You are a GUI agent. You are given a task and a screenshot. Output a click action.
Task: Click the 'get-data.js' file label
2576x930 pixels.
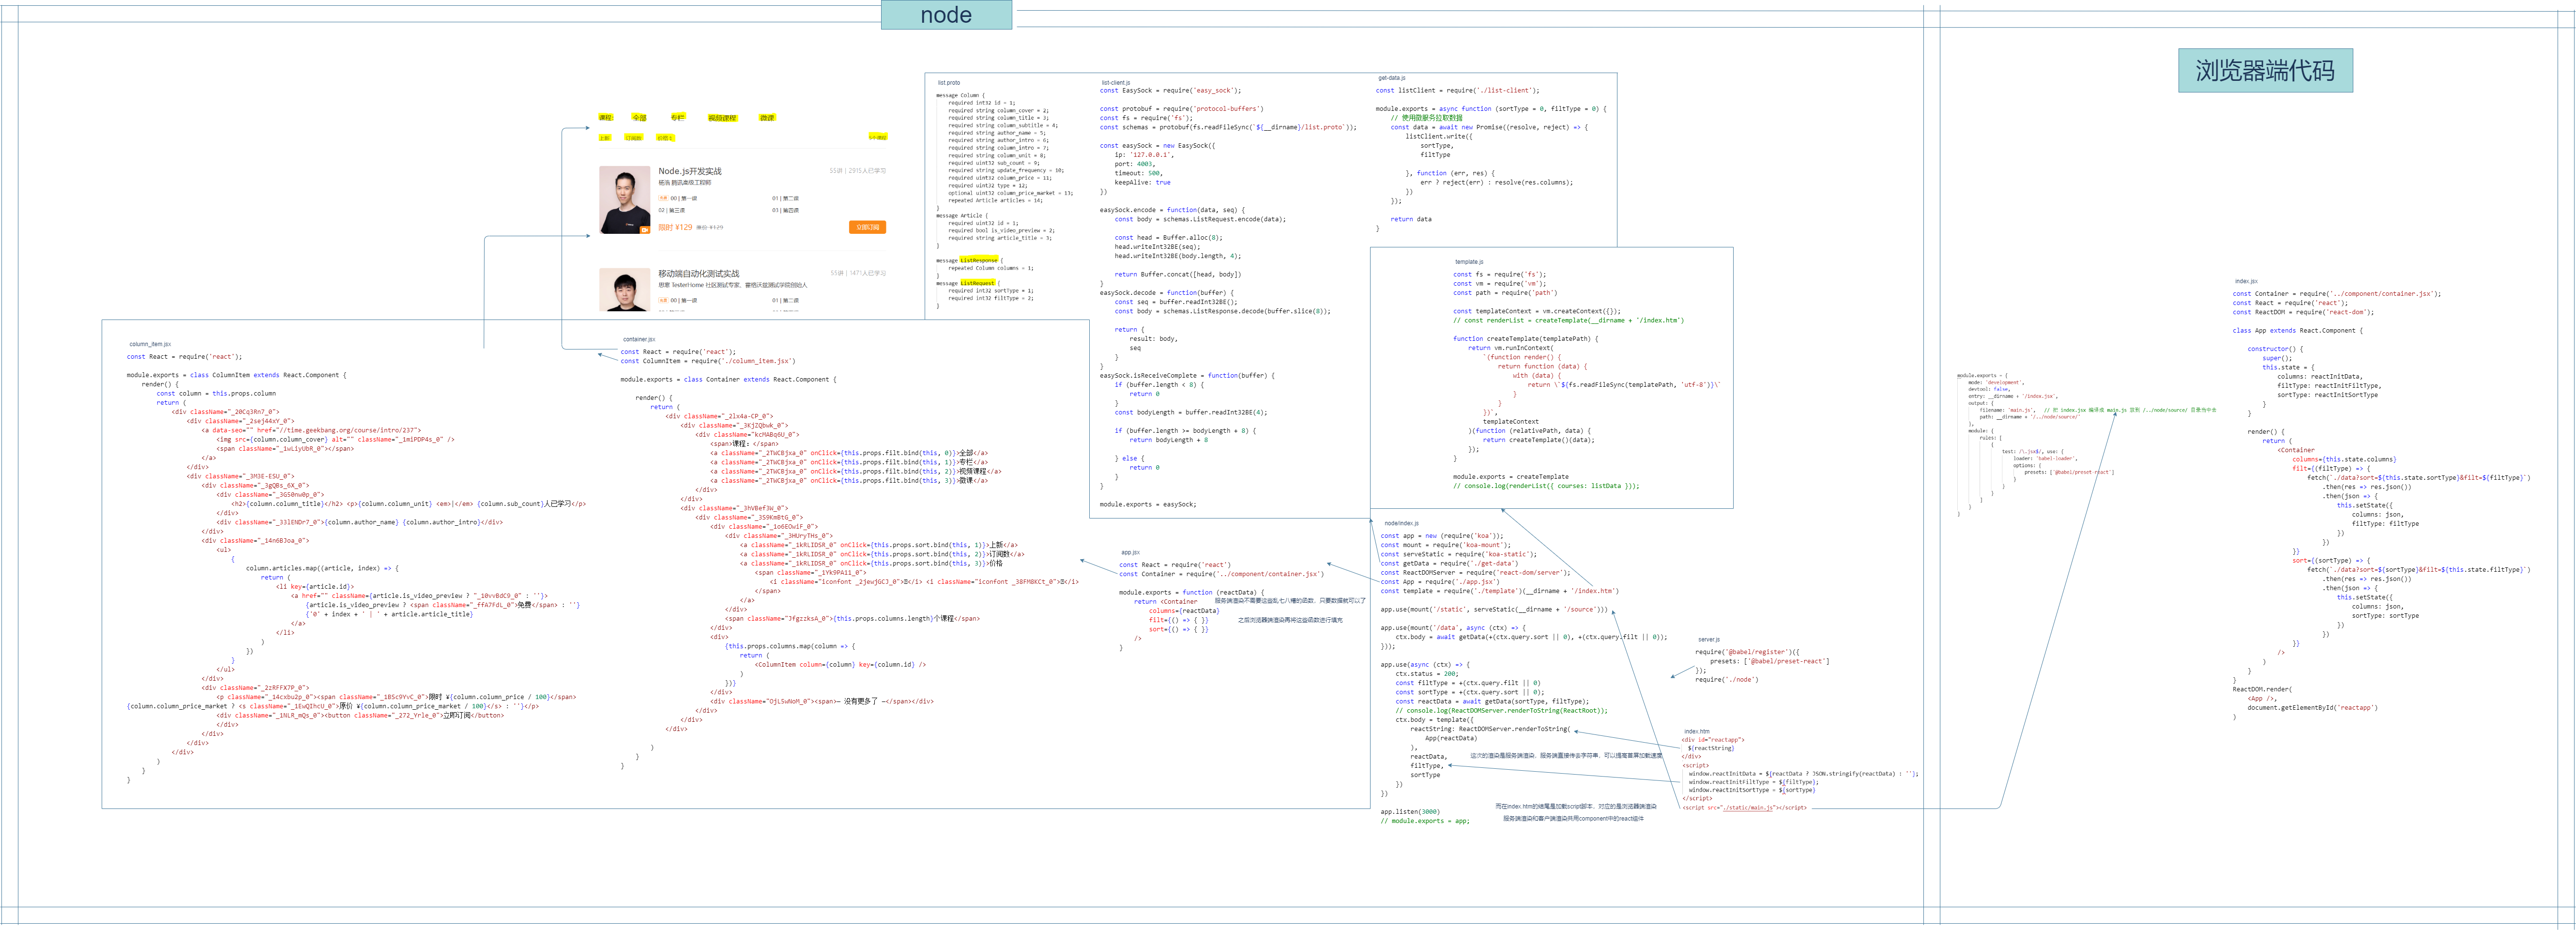1392,78
